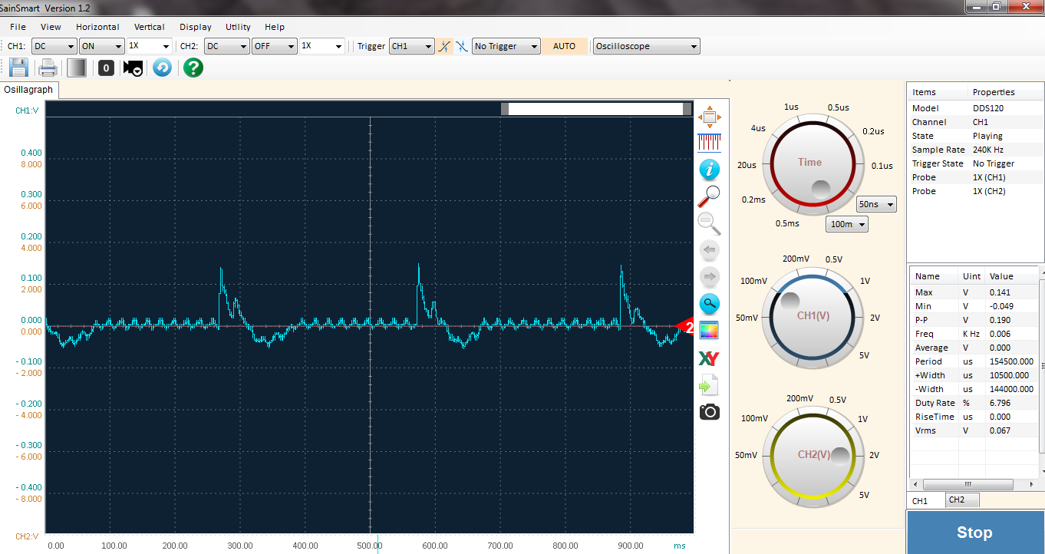Open the blue info icon
This screenshot has width=1045, height=554.
[709, 169]
